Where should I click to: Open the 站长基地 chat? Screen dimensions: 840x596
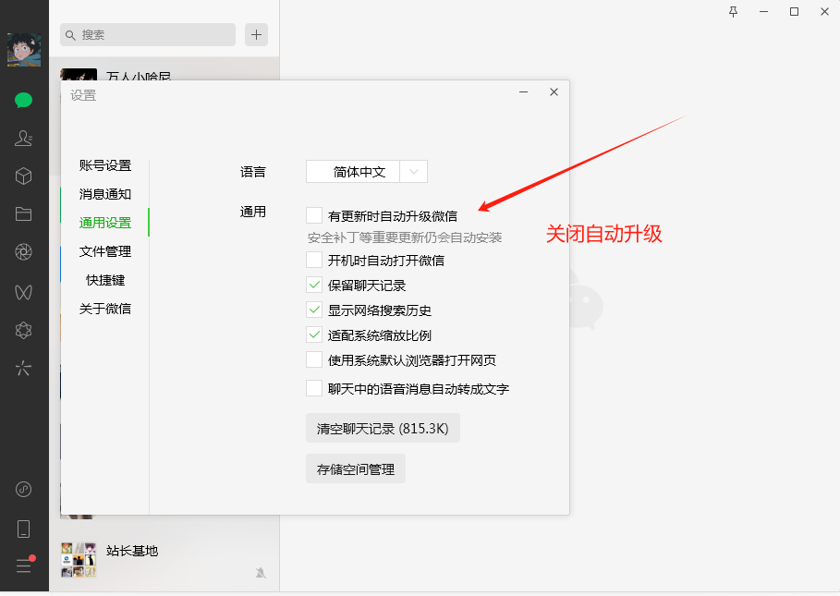pos(164,560)
